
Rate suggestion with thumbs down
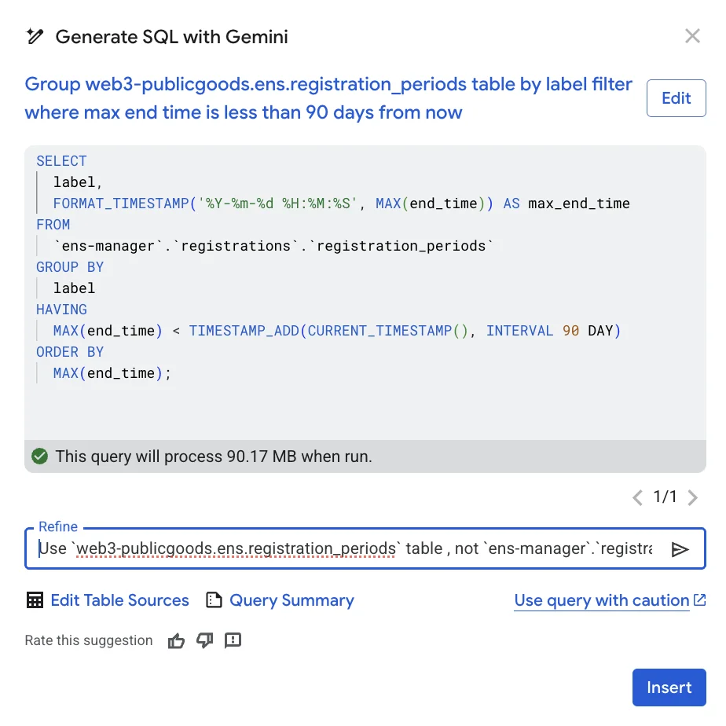(x=204, y=640)
